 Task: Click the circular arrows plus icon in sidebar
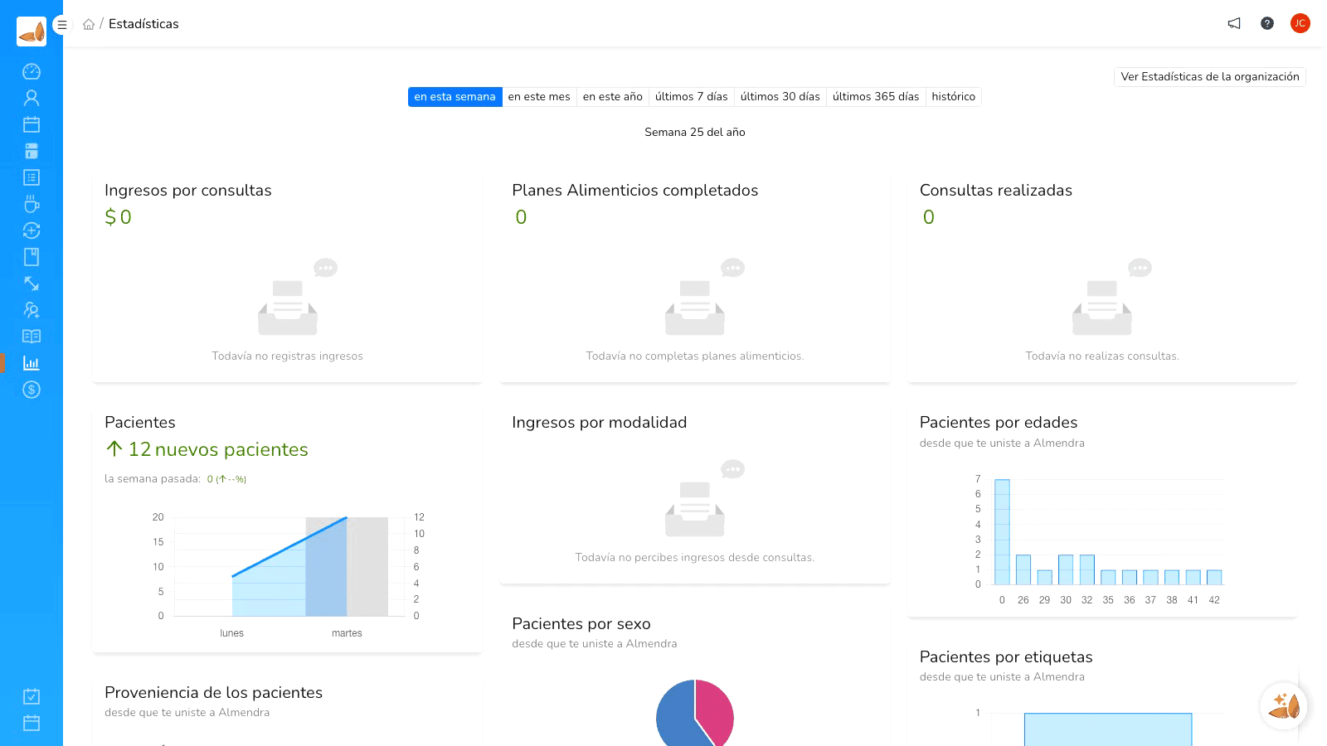click(32, 230)
